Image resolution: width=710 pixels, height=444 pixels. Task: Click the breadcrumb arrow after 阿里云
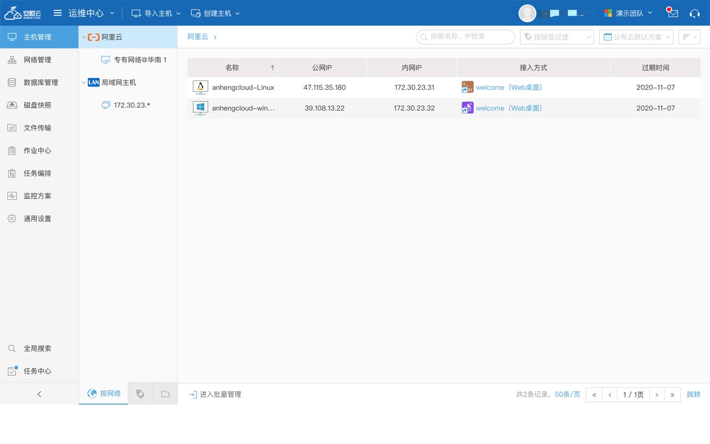215,37
